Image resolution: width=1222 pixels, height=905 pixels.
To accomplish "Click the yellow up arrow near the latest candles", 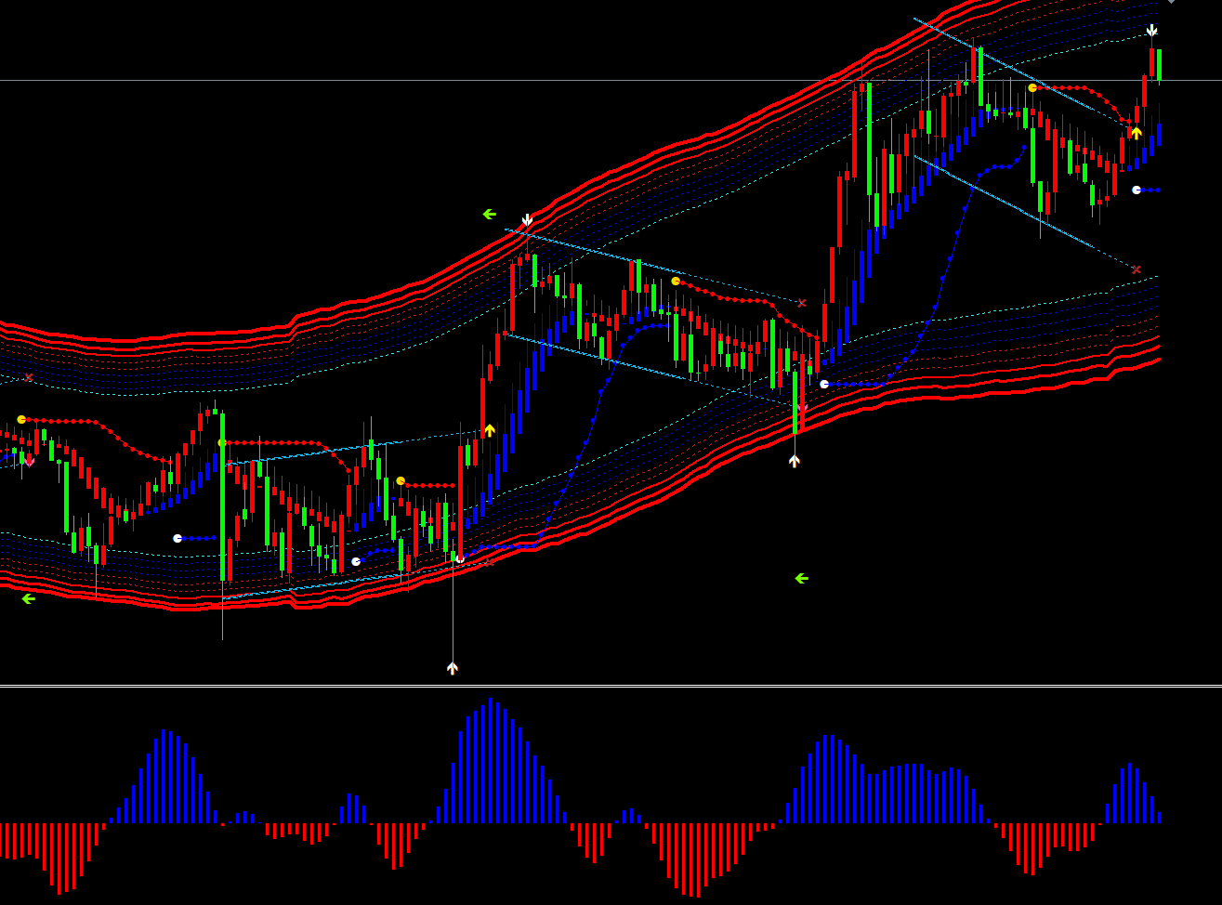I will coord(1136,133).
